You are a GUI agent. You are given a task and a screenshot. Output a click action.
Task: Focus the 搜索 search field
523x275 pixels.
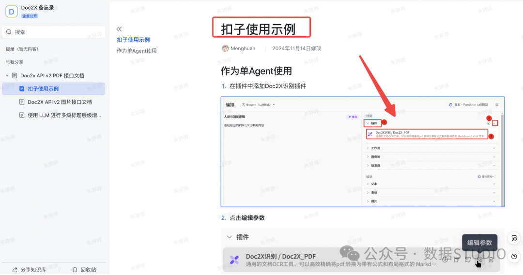click(53, 32)
